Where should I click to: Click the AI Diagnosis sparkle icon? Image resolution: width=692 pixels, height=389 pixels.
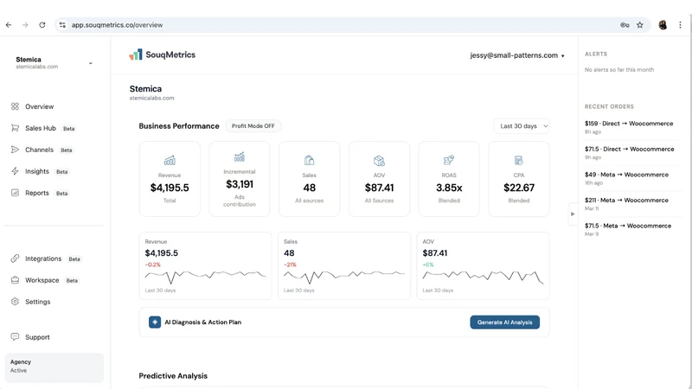(x=155, y=322)
